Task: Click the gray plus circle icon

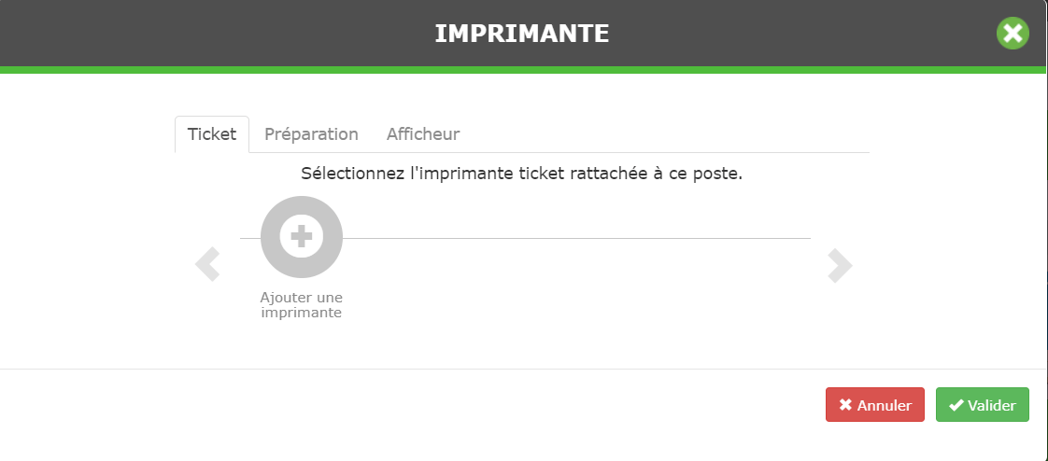Action: pyautogui.click(x=302, y=237)
